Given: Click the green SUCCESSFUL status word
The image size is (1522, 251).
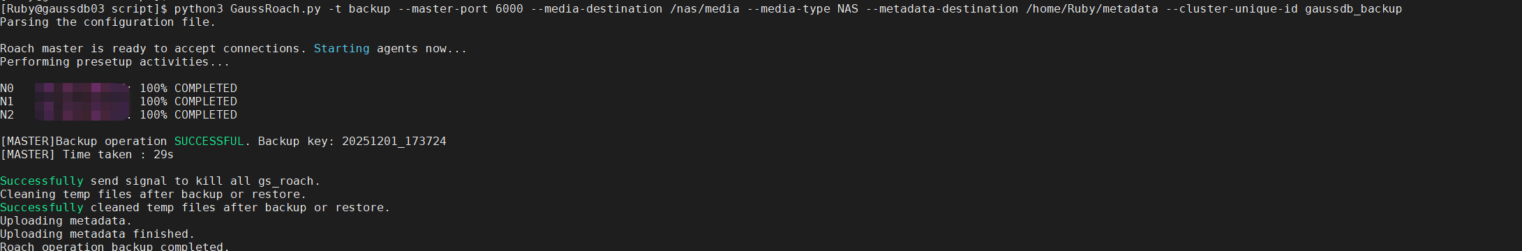Looking at the screenshot, I should tap(209, 142).
